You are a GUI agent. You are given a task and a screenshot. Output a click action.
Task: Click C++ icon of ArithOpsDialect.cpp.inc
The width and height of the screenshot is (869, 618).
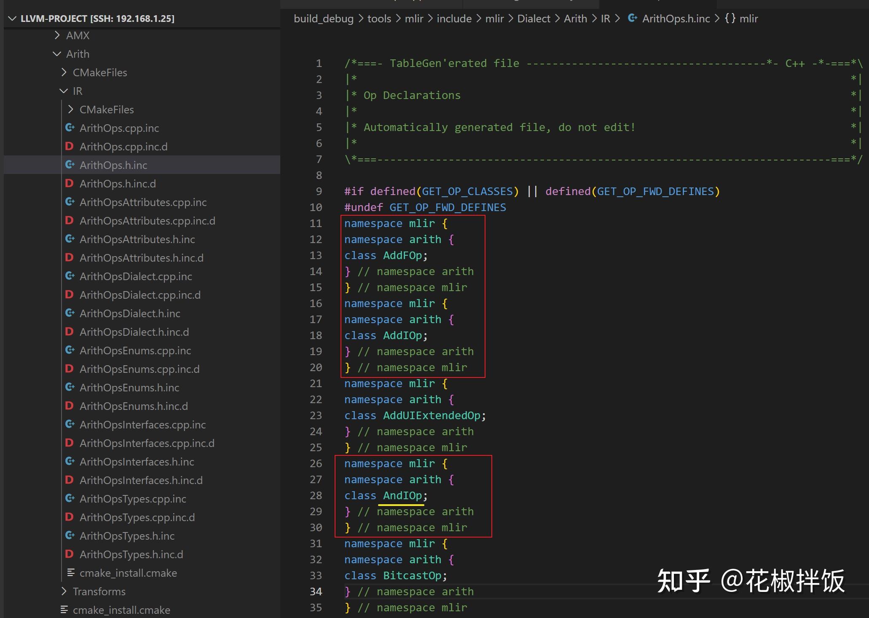pyautogui.click(x=70, y=276)
